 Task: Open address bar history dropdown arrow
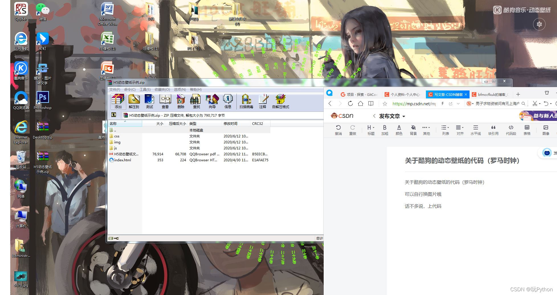point(458,104)
